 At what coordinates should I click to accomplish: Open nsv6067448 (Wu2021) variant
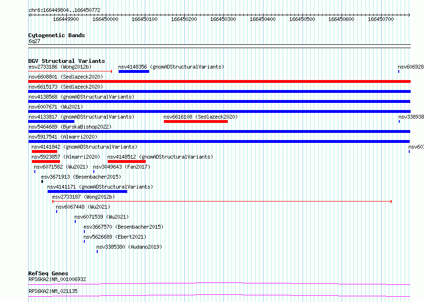[83, 207]
